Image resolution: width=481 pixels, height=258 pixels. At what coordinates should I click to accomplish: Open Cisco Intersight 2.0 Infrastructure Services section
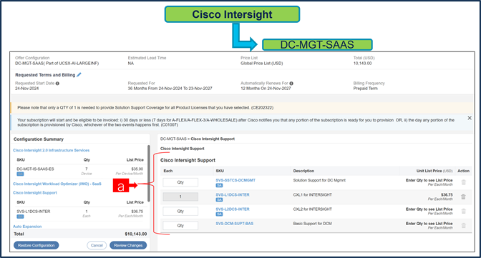click(x=52, y=150)
